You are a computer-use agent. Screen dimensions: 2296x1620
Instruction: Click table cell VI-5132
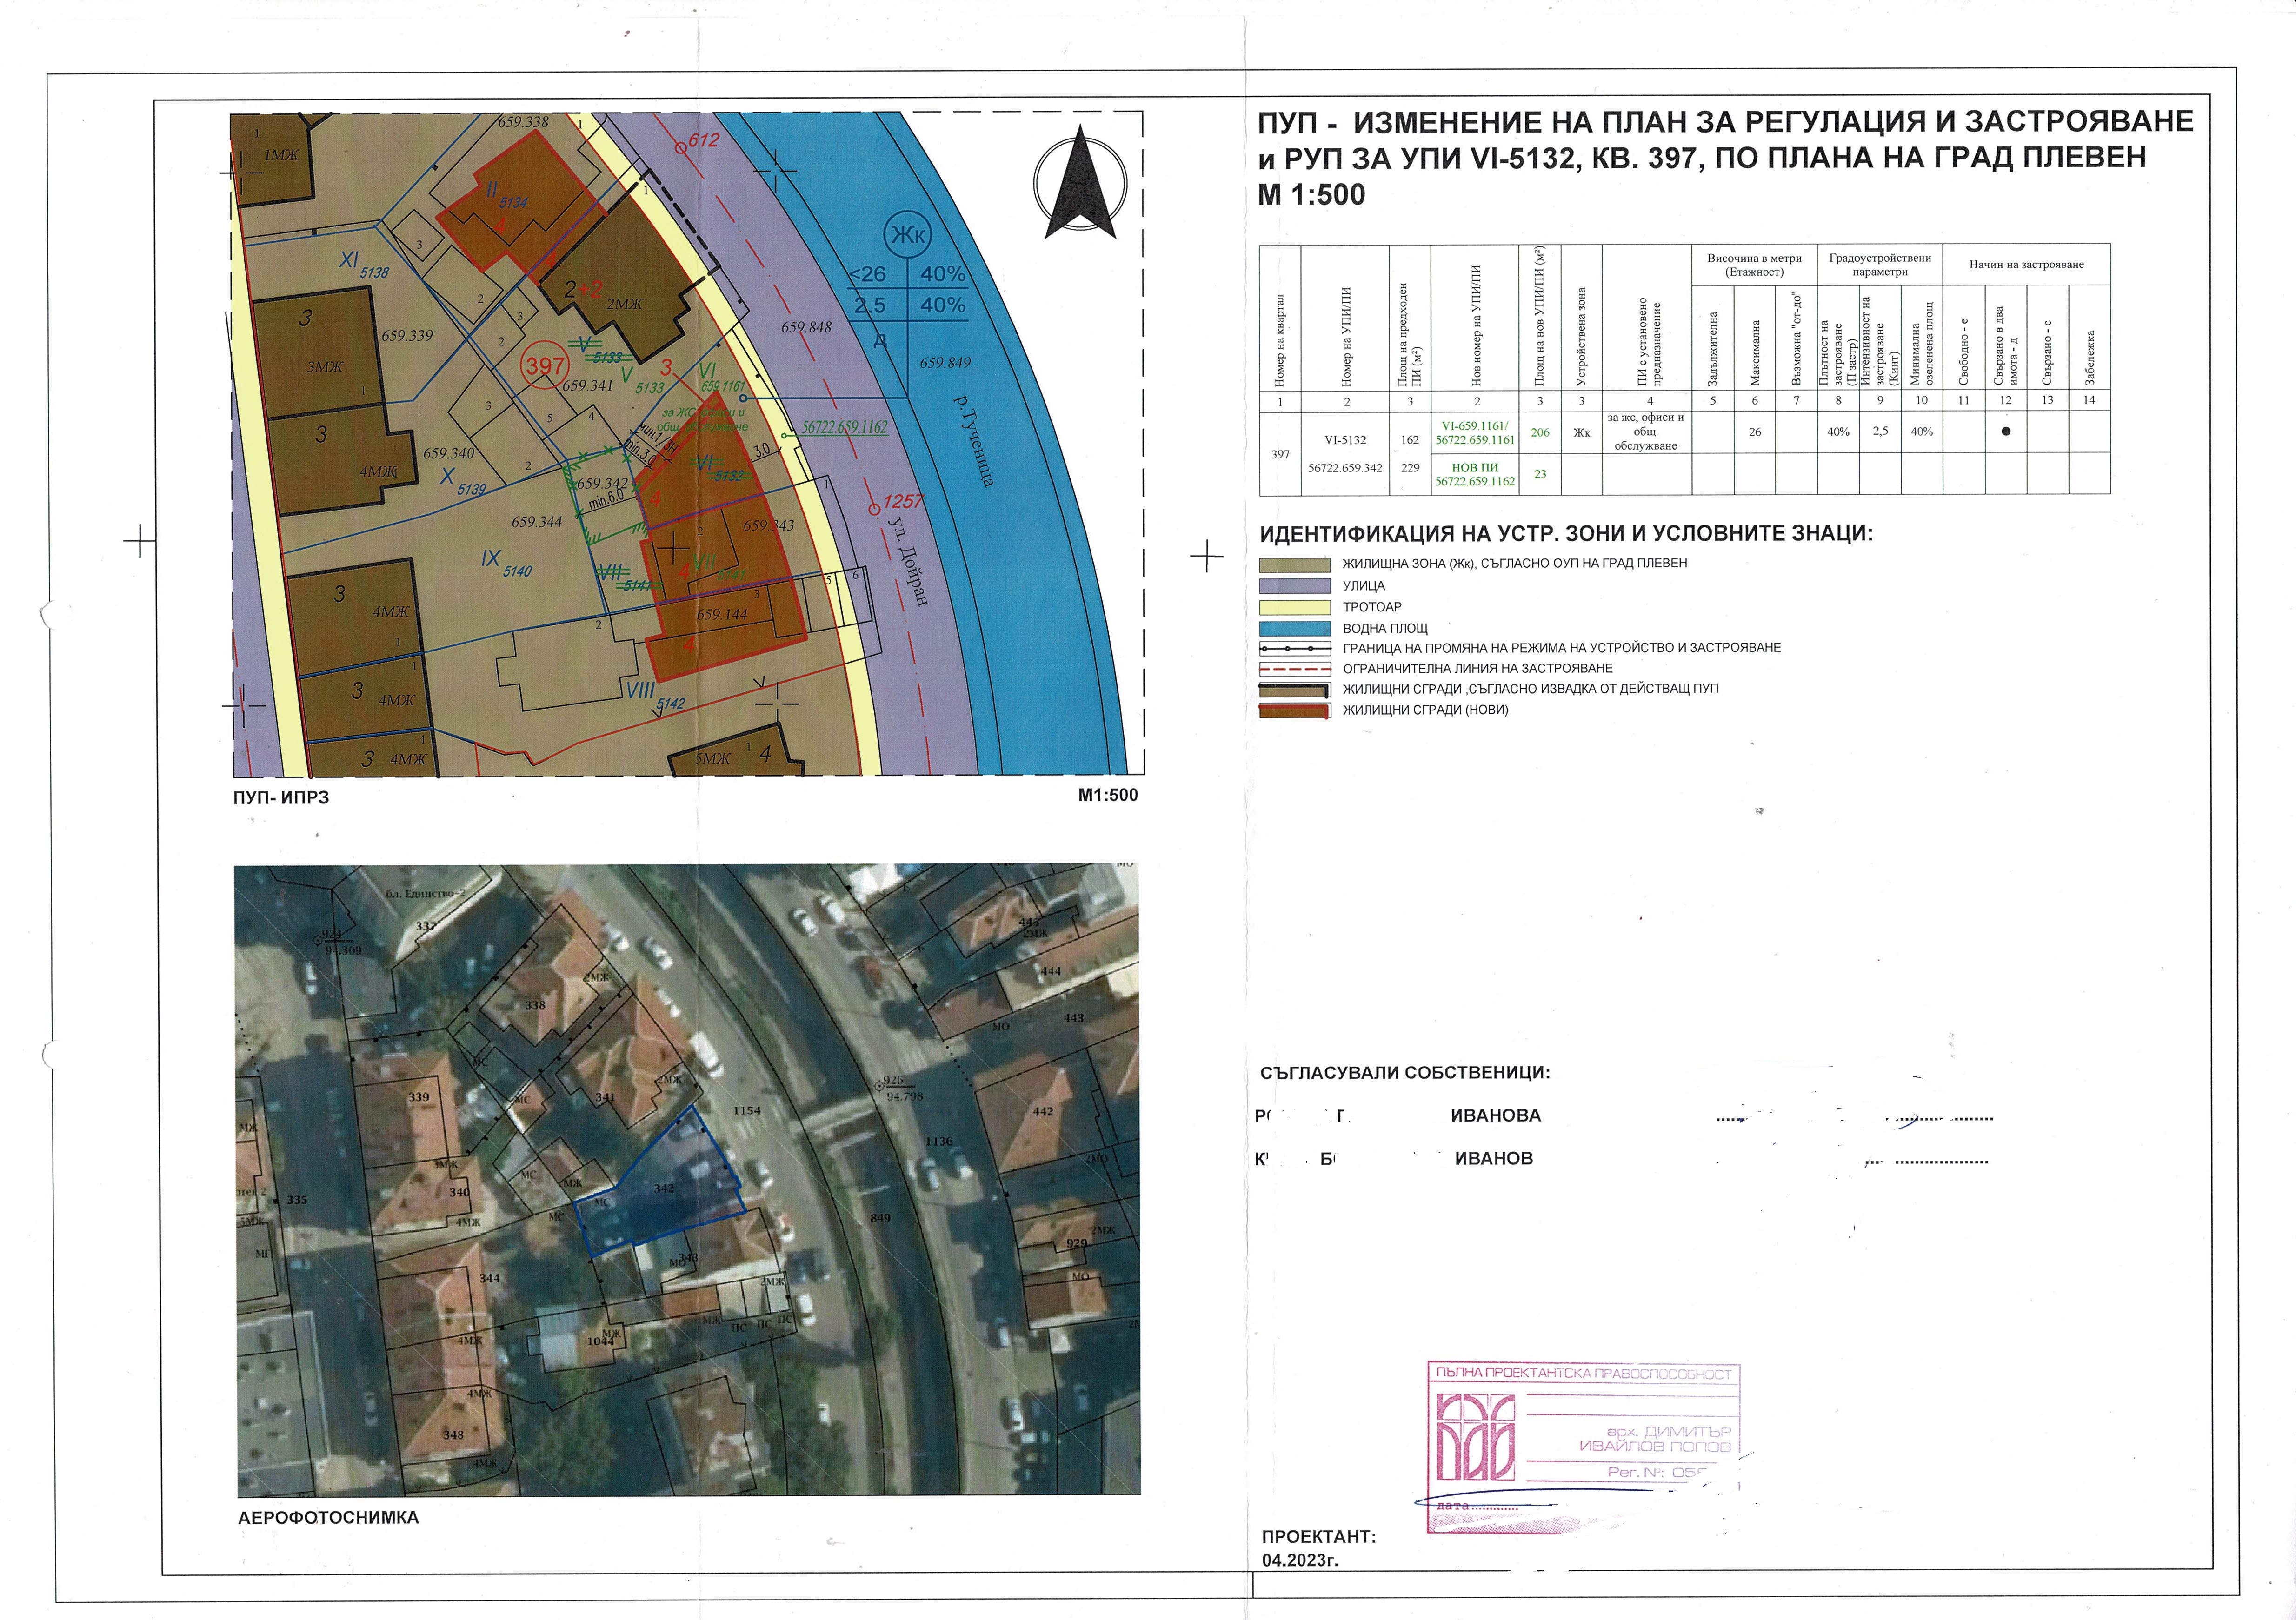pyautogui.click(x=1346, y=439)
